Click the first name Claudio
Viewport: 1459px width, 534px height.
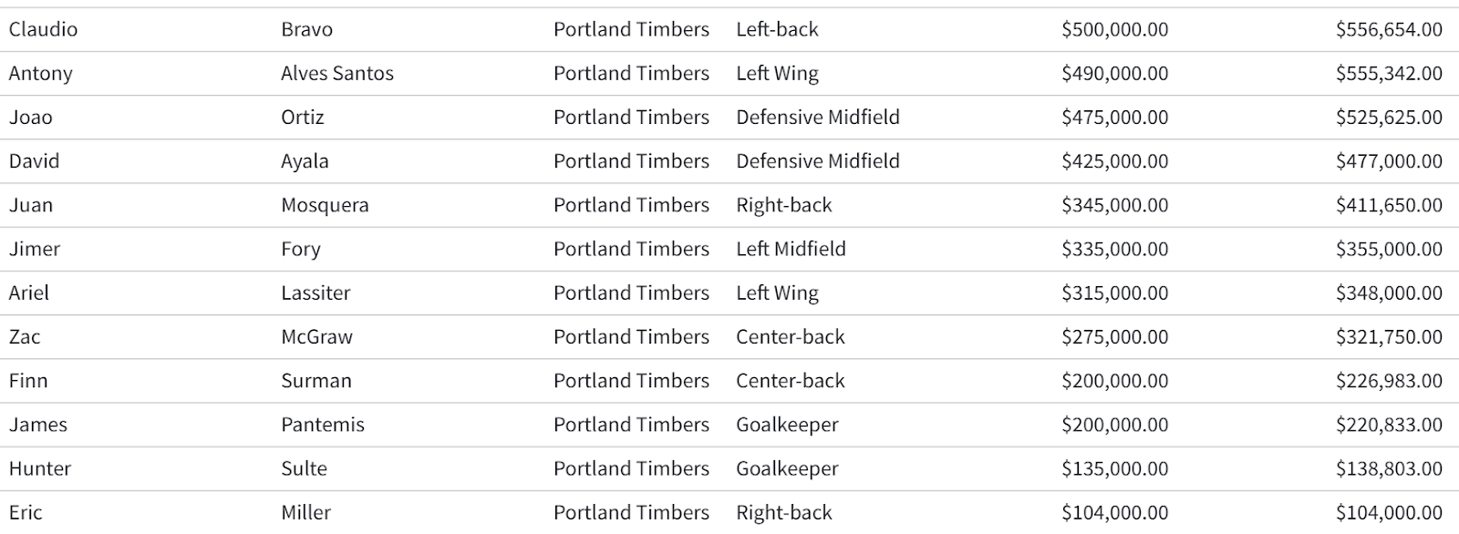pyautogui.click(x=43, y=29)
